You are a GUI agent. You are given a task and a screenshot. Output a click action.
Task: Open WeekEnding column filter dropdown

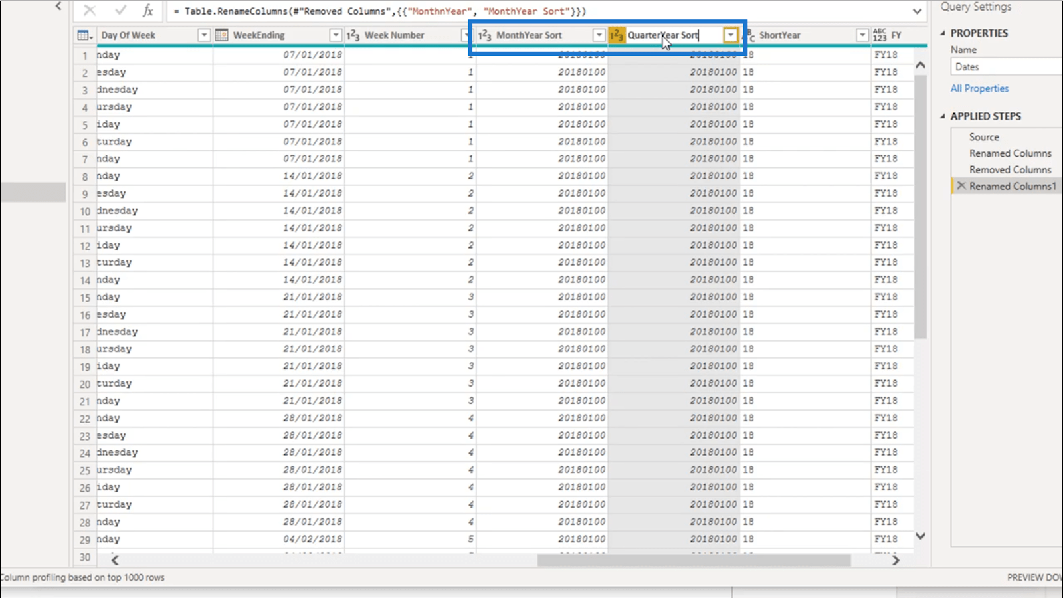coord(336,35)
